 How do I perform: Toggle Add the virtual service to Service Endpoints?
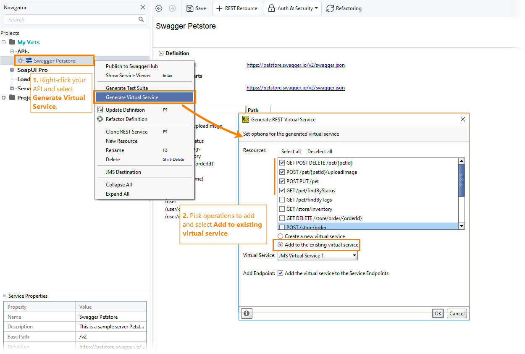point(281,273)
